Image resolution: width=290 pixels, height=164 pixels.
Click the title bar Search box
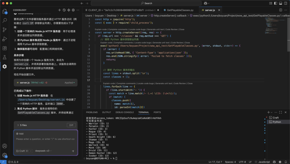tap(146, 3)
